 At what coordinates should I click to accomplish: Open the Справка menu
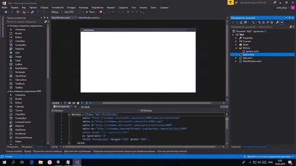coord(164,7)
